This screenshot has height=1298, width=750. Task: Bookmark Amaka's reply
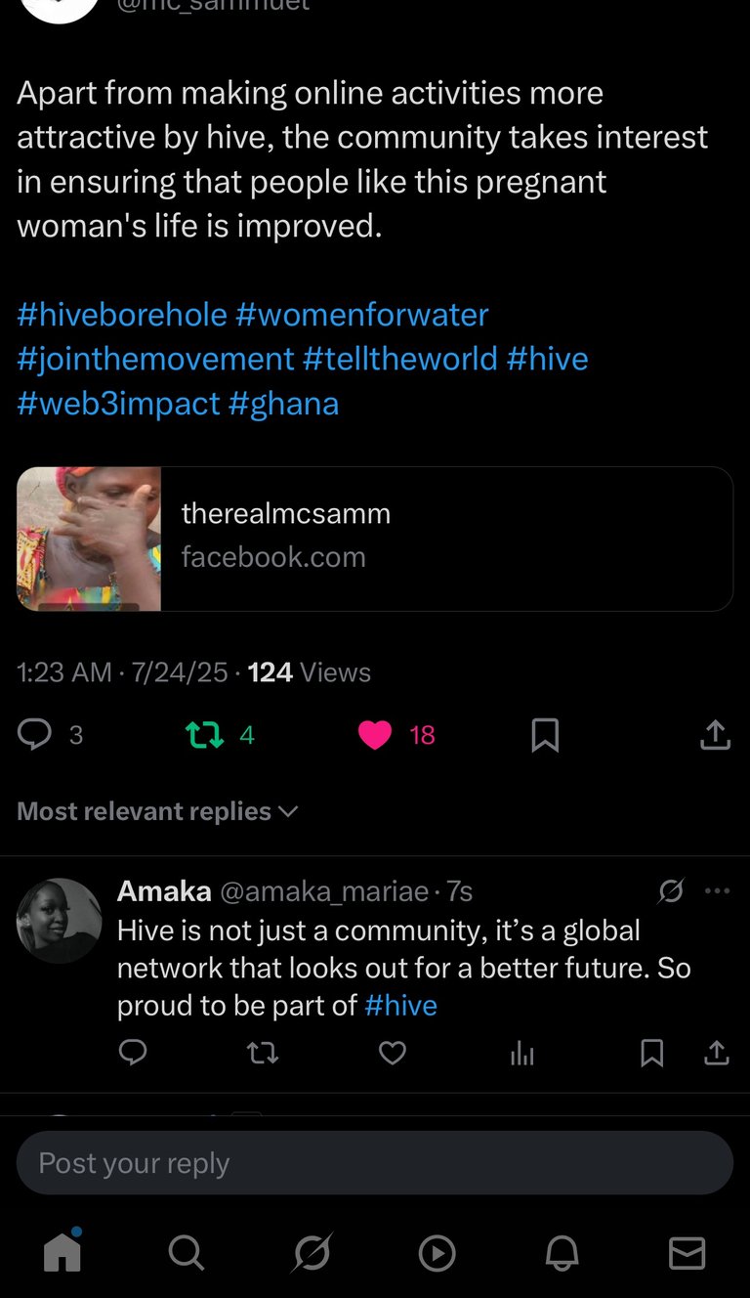tap(652, 1052)
